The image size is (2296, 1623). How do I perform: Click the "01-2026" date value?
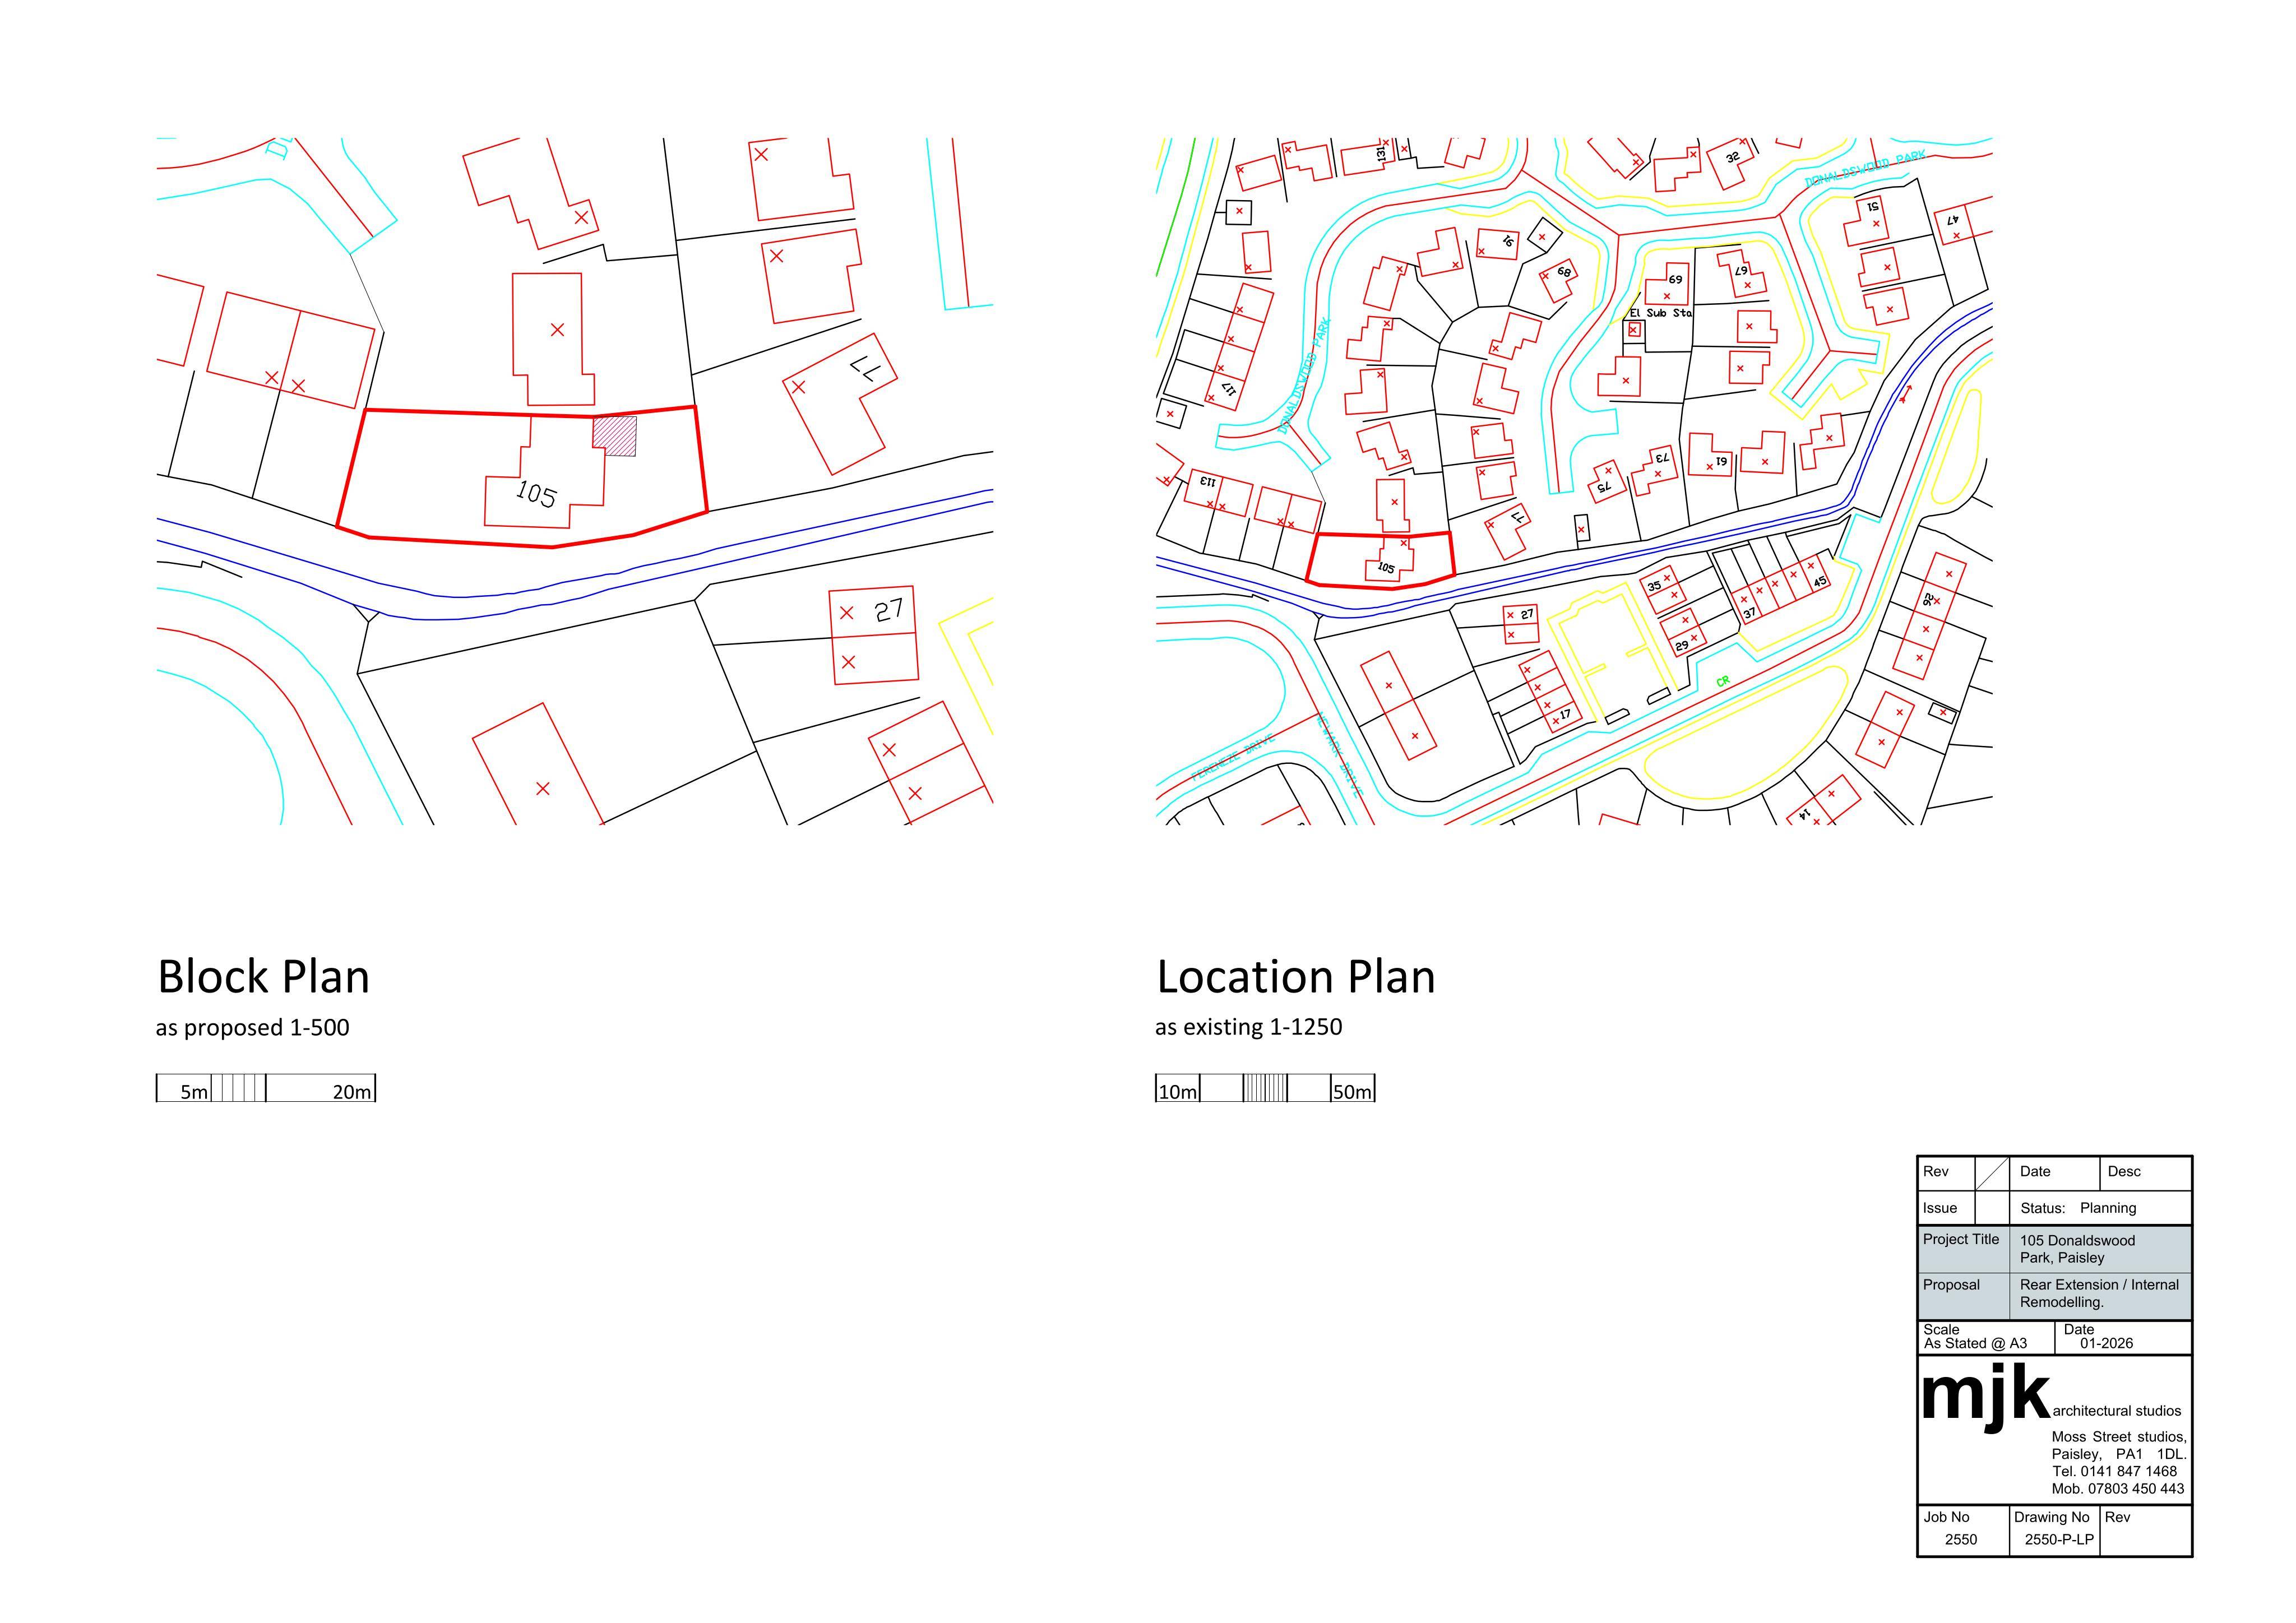click(x=2106, y=1343)
